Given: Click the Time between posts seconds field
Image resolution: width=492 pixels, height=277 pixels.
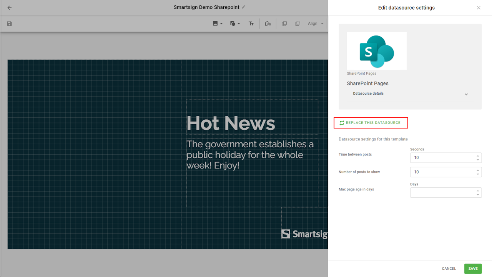Looking at the screenshot, I should 442,158.
